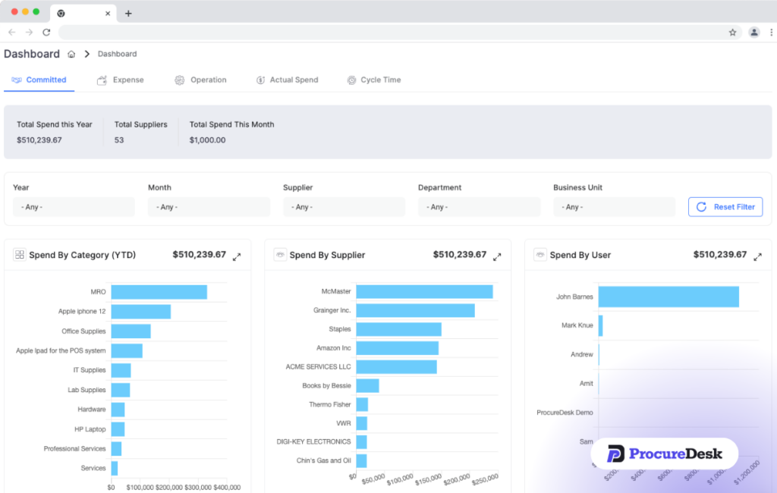Go to the Cycle Time tab
This screenshot has width=777, height=493.
pos(374,80)
